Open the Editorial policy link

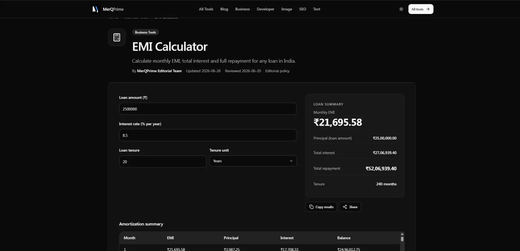tap(277, 71)
